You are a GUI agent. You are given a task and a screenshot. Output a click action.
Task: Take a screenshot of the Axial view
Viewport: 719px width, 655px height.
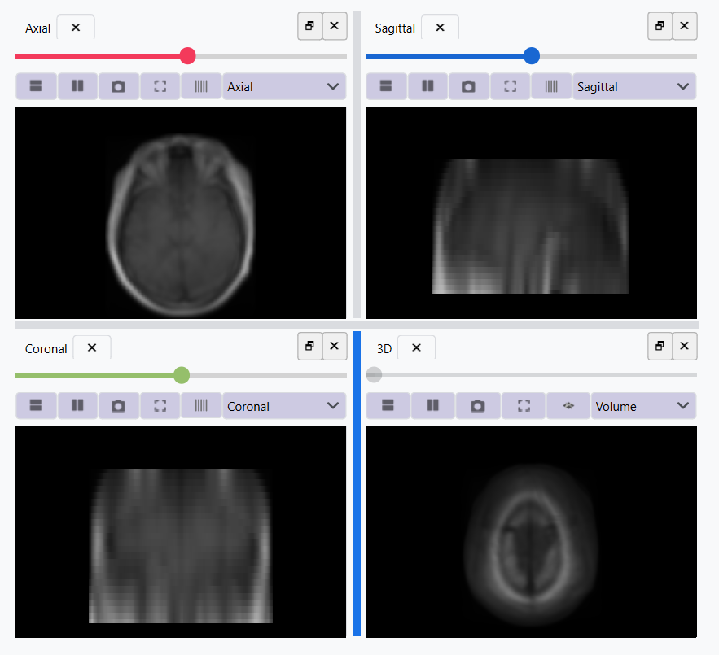(118, 86)
